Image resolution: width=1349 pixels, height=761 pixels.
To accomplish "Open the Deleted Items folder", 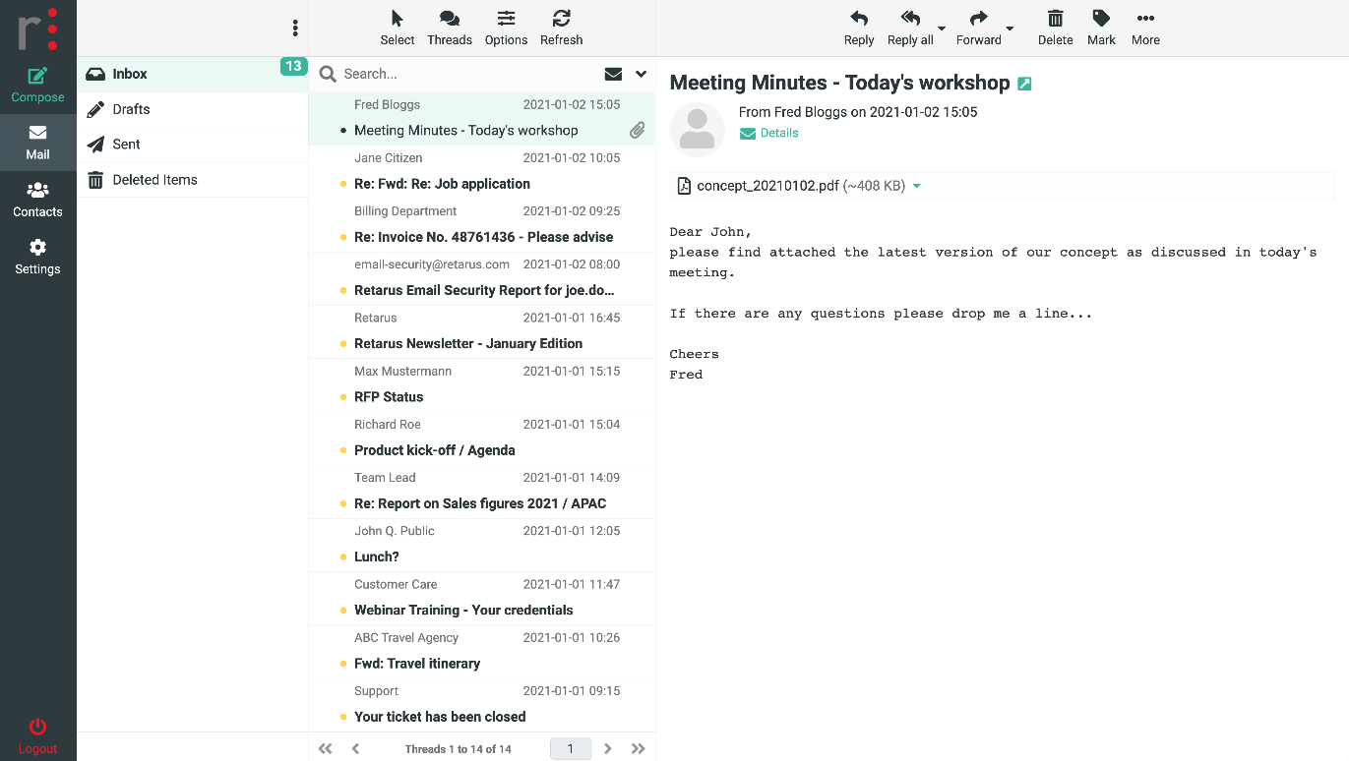I will click(154, 180).
